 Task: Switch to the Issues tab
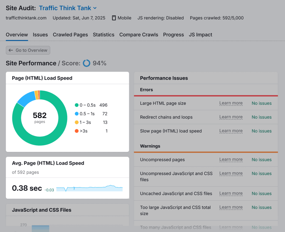[40, 35]
